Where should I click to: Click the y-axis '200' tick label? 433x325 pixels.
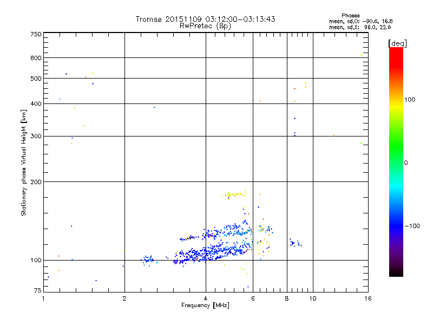coord(36,182)
